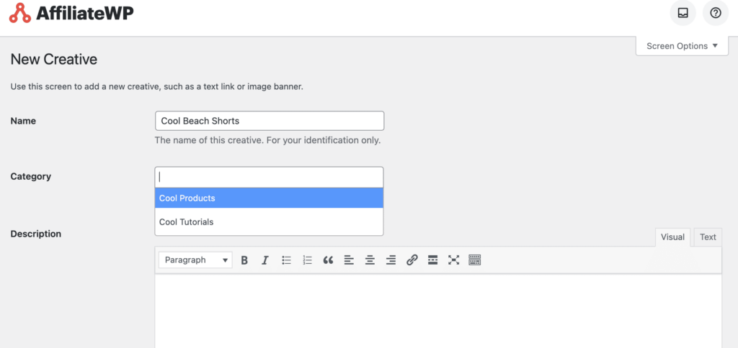Toggle the editor toolbar rows
This screenshot has width=738, height=348.
tap(475, 260)
